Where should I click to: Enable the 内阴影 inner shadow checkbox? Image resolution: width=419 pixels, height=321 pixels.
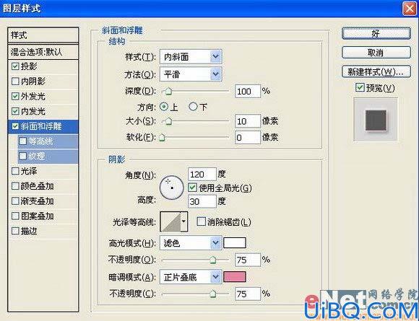click(15, 81)
